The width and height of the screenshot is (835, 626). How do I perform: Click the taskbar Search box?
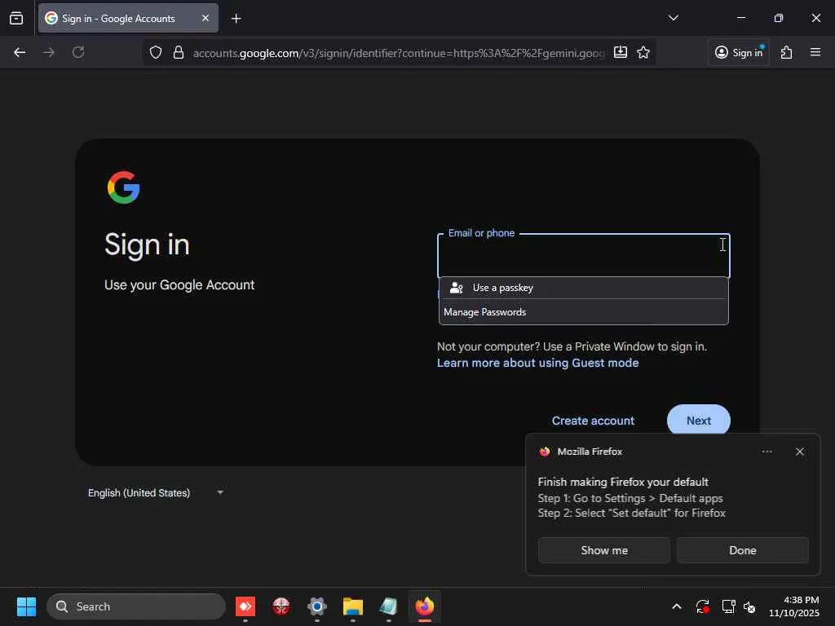coord(136,606)
